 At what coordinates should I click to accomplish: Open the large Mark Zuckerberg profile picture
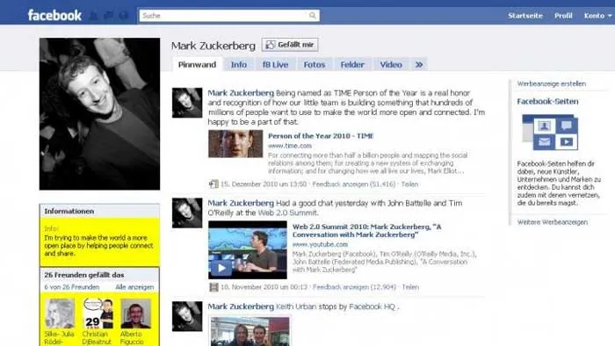pos(99,113)
